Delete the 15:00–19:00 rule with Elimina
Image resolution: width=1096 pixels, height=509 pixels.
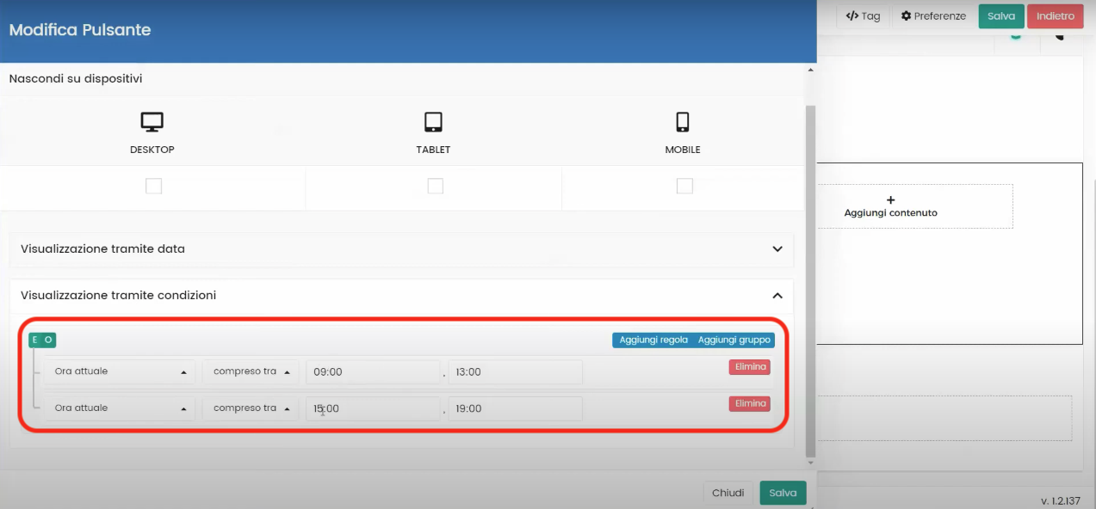(750, 403)
